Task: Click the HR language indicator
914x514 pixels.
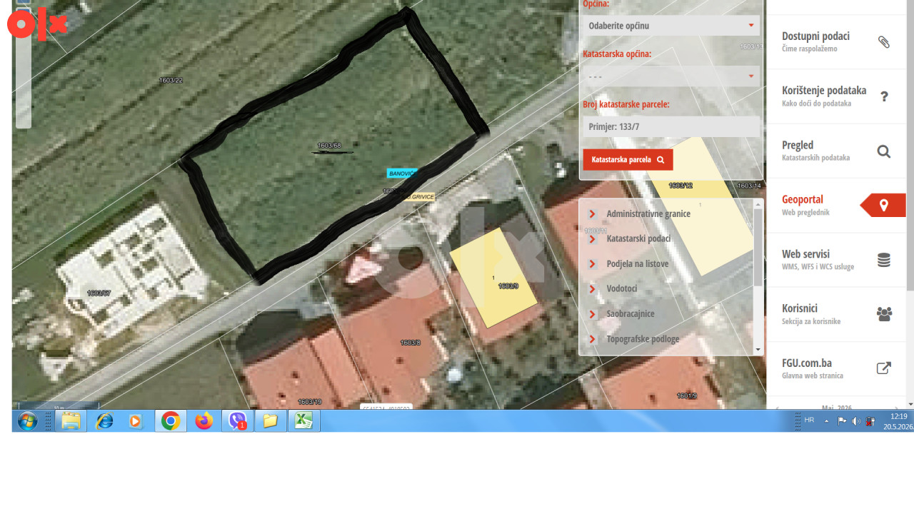Action: click(809, 420)
